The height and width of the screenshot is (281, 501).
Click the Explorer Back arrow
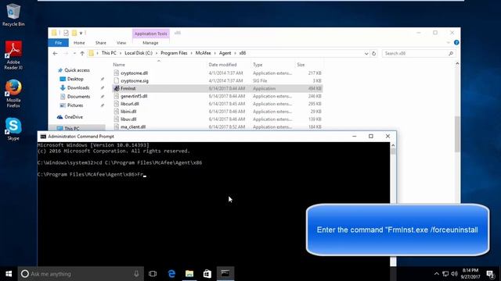(x=55, y=53)
